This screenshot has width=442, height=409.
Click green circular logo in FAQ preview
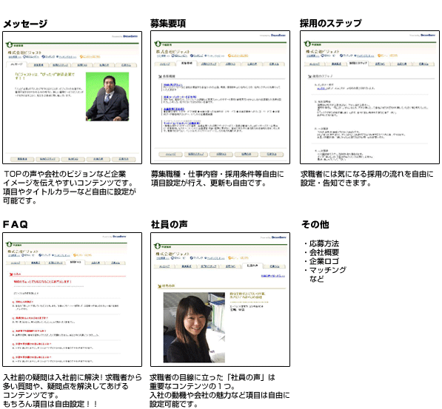[10, 244]
